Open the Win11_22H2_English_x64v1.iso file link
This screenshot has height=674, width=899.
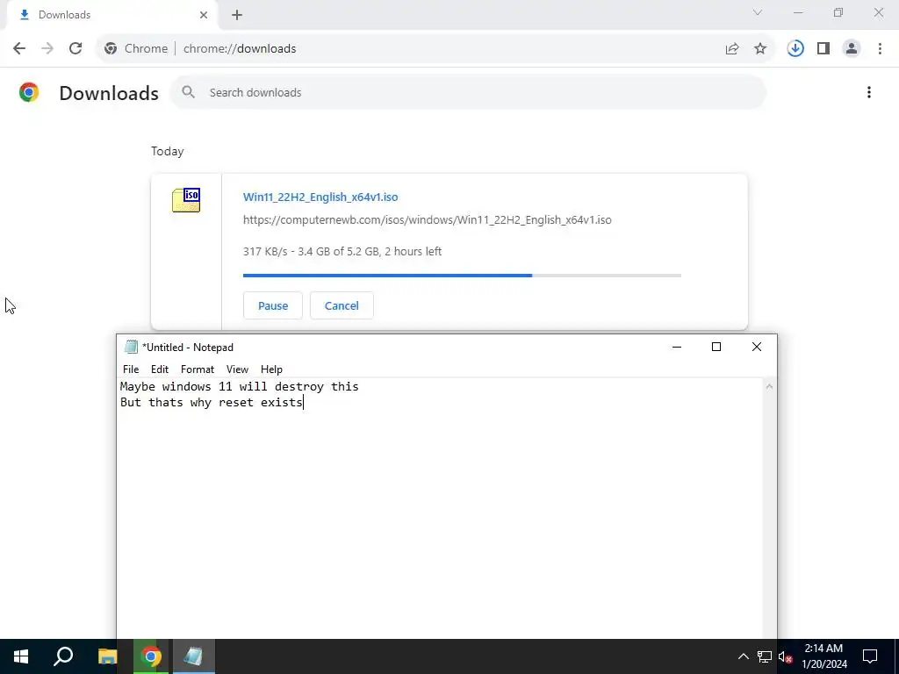[320, 197]
